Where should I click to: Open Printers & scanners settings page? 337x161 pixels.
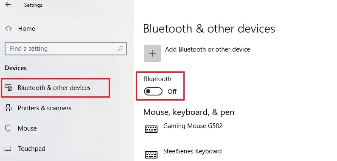click(x=45, y=108)
